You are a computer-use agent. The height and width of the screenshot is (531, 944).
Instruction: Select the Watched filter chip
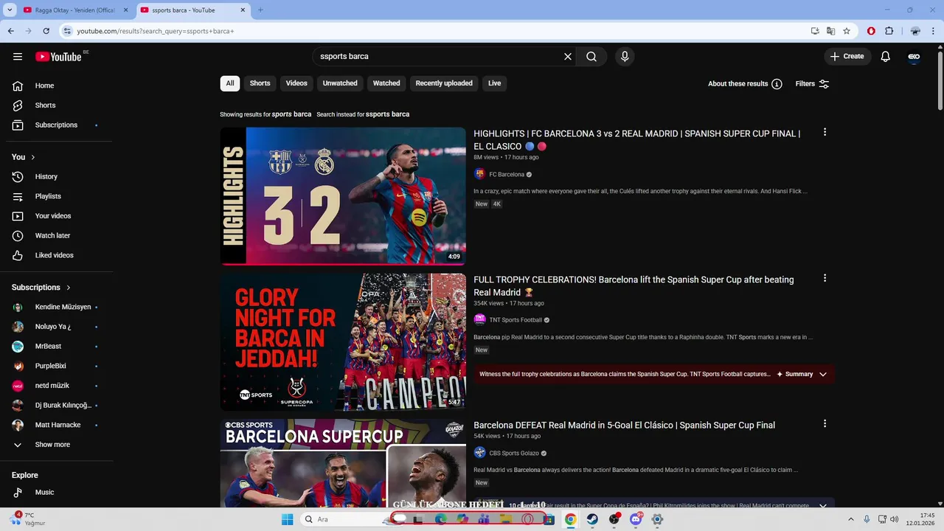386,83
